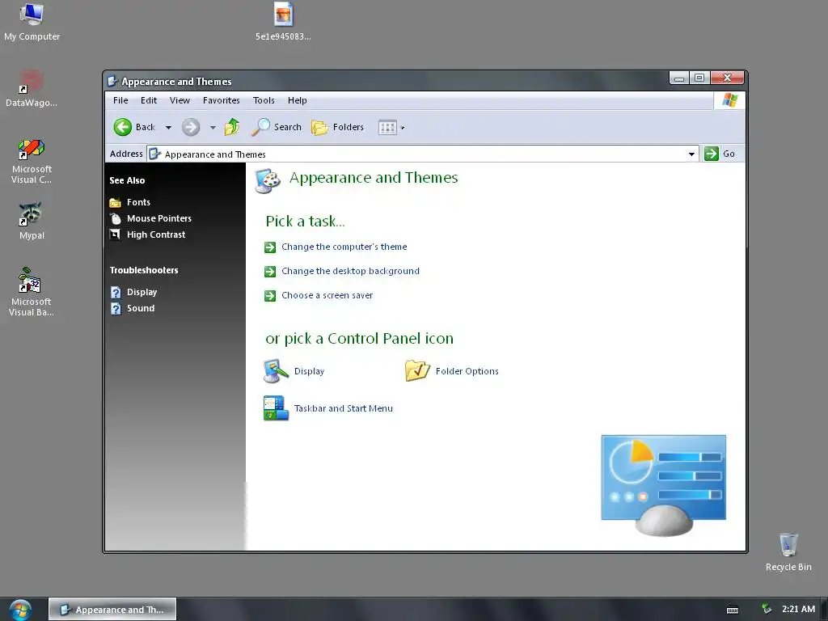This screenshot has width=828, height=621.
Task: Click Choose a screen saver
Action: (327, 295)
